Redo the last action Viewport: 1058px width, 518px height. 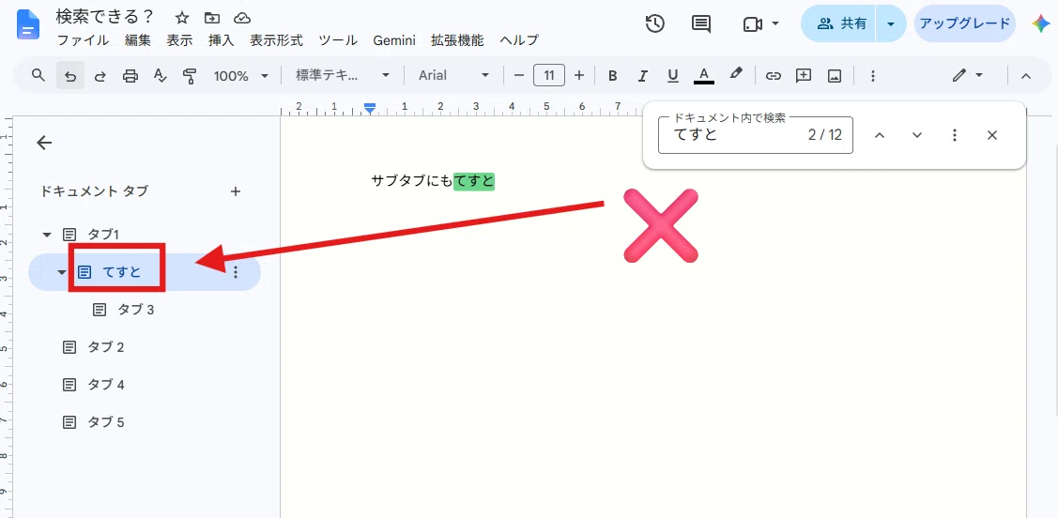click(100, 75)
